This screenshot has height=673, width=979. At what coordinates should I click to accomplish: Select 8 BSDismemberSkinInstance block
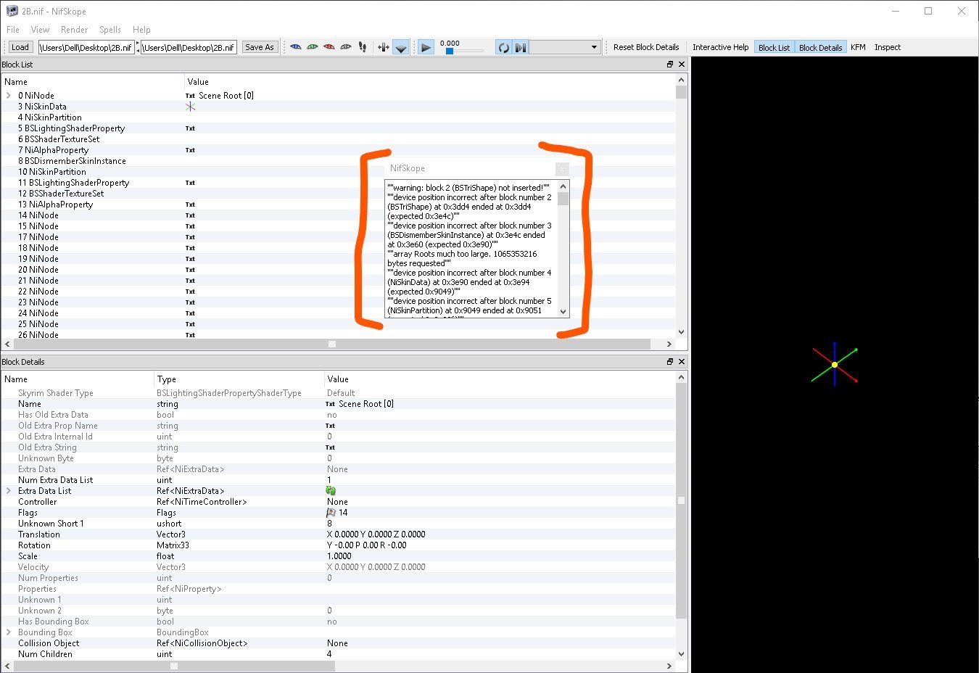tap(72, 161)
